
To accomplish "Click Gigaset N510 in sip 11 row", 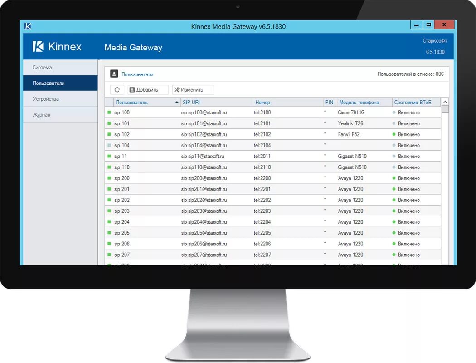I will pyautogui.click(x=352, y=156).
